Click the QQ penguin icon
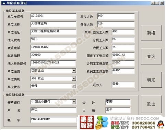The height and width of the screenshot is (130, 166). click(x=161, y=125)
